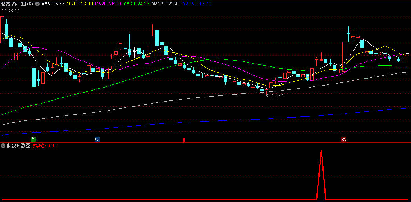Select the 聚杰微纤(日线) chart title
Image resolution: width=411 pixels, height=202 pixels.
click(x=17, y=4)
